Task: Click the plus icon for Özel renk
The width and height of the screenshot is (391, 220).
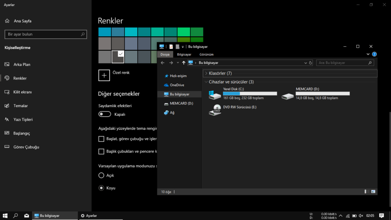Action: [x=104, y=75]
